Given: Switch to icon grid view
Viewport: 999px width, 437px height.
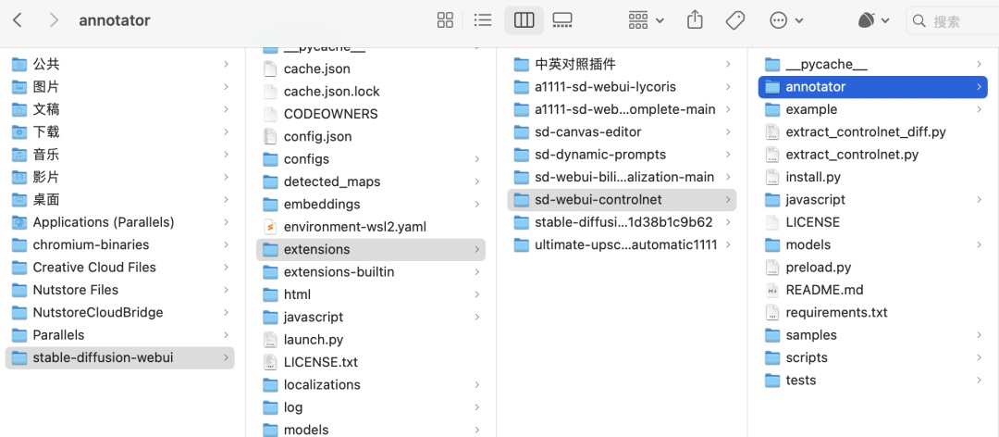Looking at the screenshot, I should click(445, 20).
